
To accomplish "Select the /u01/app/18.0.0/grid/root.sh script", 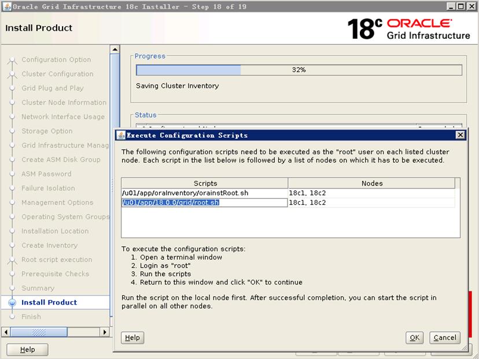I will coord(204,202).
